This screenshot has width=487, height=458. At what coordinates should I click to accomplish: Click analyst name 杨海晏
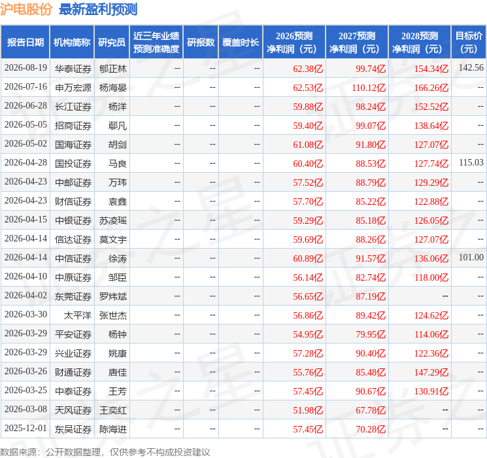(112, 88)
